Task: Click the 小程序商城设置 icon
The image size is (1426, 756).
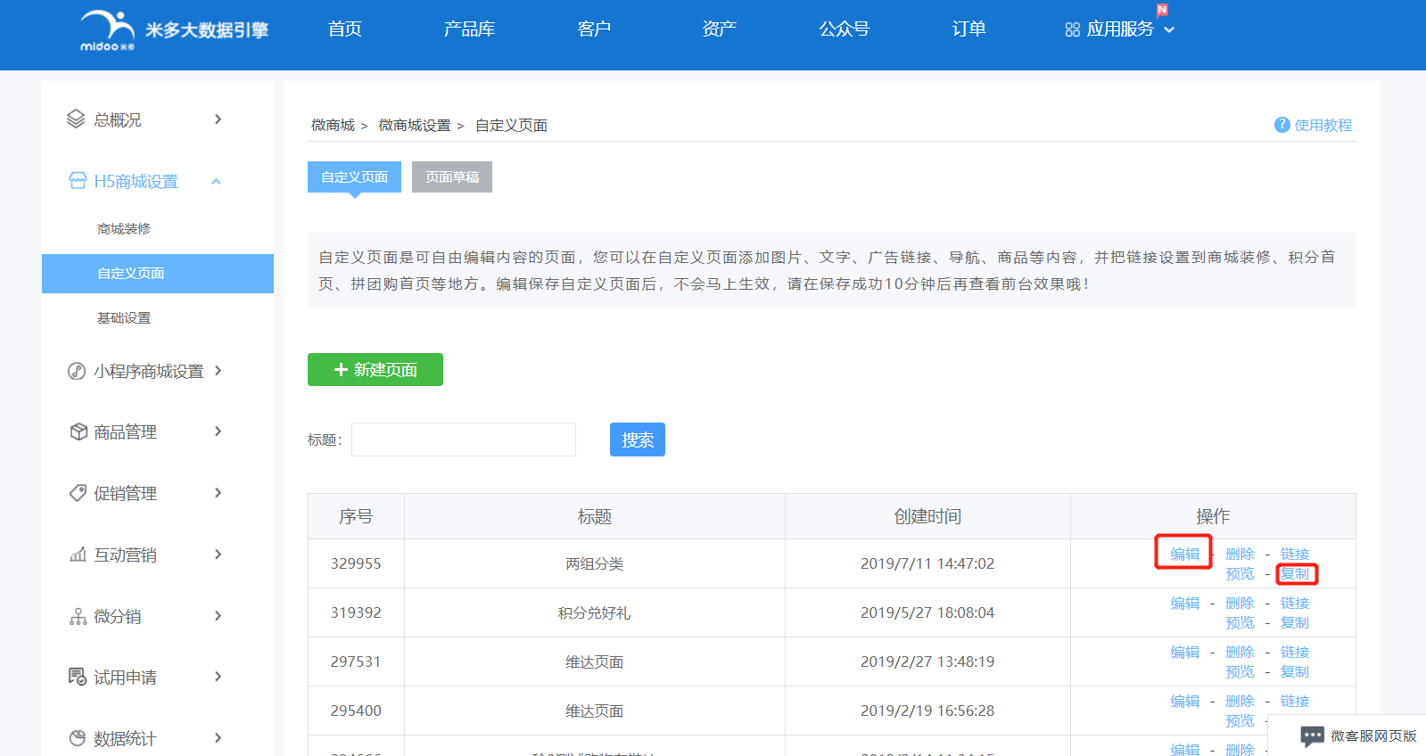Action: [77, 371]
